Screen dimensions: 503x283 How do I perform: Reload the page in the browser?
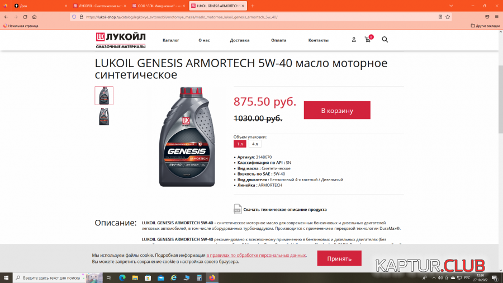coord(25,17)
